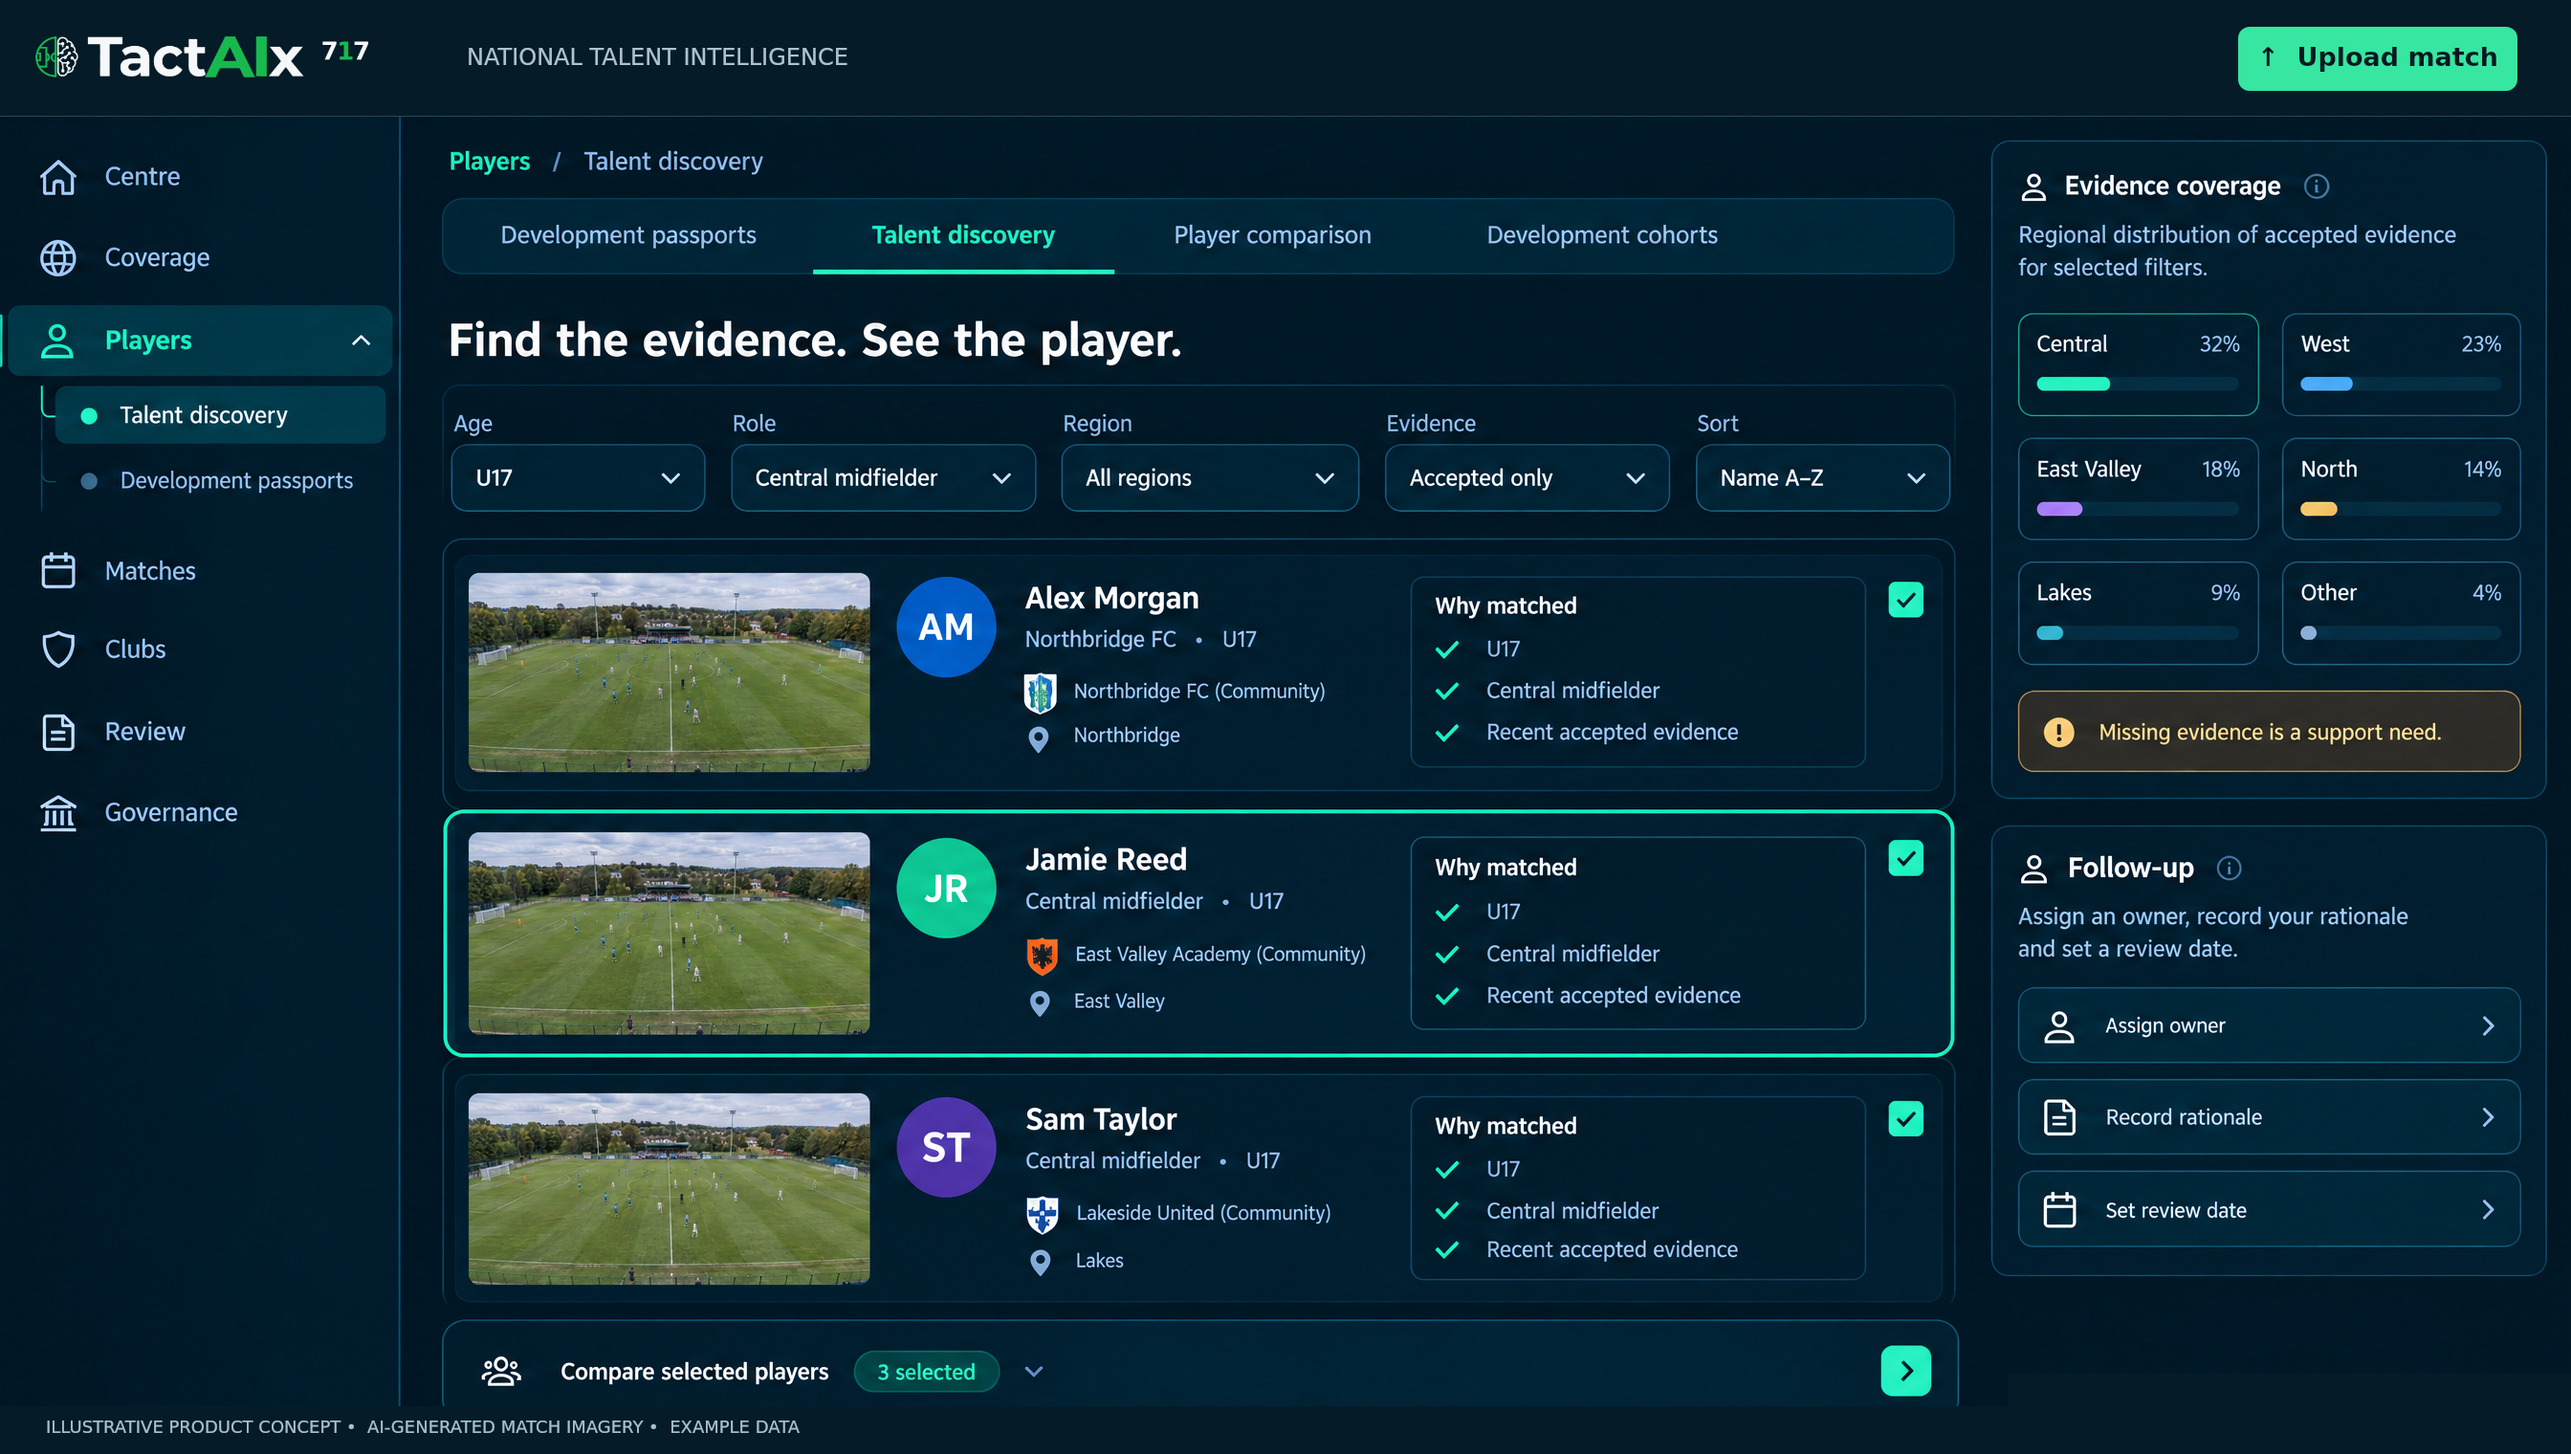2571x1454 pixels.
Task: Click the Lakeside United club crest
Action: coord(1042,1214)
